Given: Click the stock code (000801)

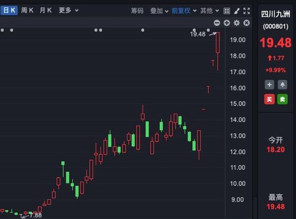Looking at the screenshot, I should click(276, 26).
